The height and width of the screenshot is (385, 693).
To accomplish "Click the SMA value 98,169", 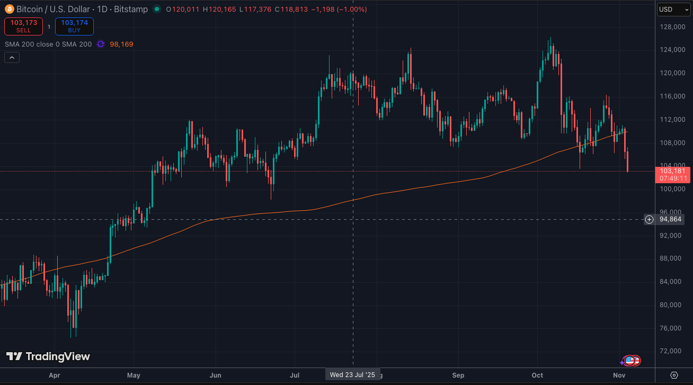I will coord(121,44).
